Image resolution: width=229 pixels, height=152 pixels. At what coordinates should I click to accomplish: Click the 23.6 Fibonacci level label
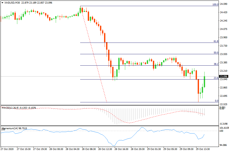tap(216, 78)
